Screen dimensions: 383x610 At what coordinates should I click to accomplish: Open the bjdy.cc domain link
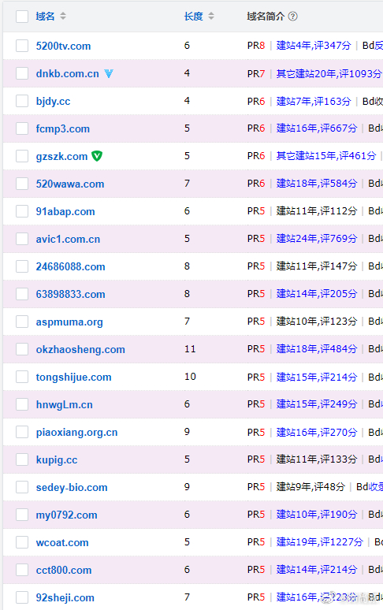(x=54, y=102)
